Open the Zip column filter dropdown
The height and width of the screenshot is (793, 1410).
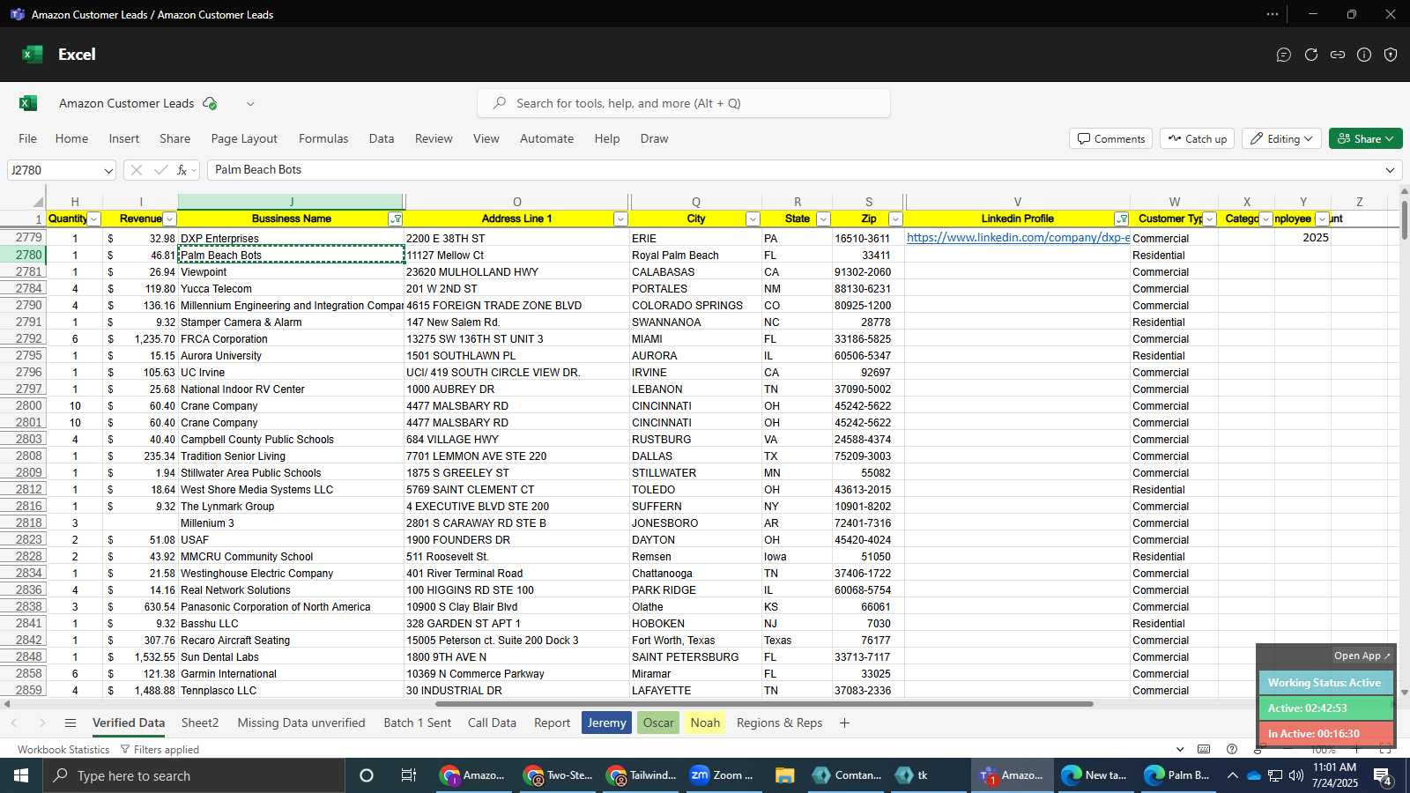(x=895, y=219)
